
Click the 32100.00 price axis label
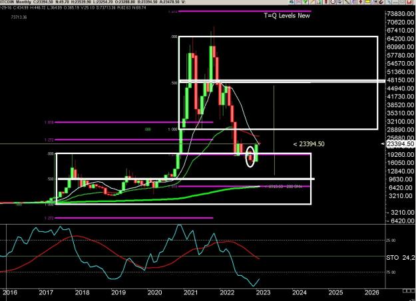[x=401, y=122]
